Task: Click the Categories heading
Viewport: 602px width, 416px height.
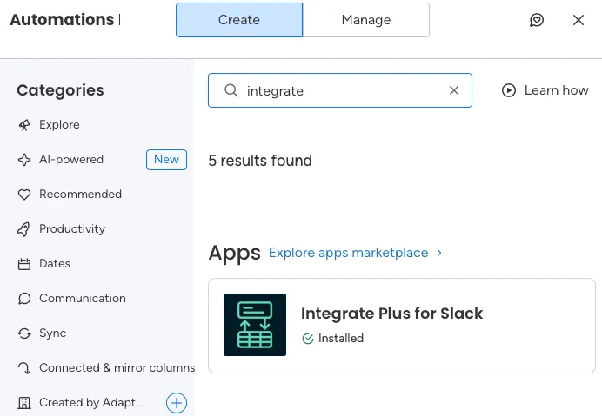Action: click(60, 90)
